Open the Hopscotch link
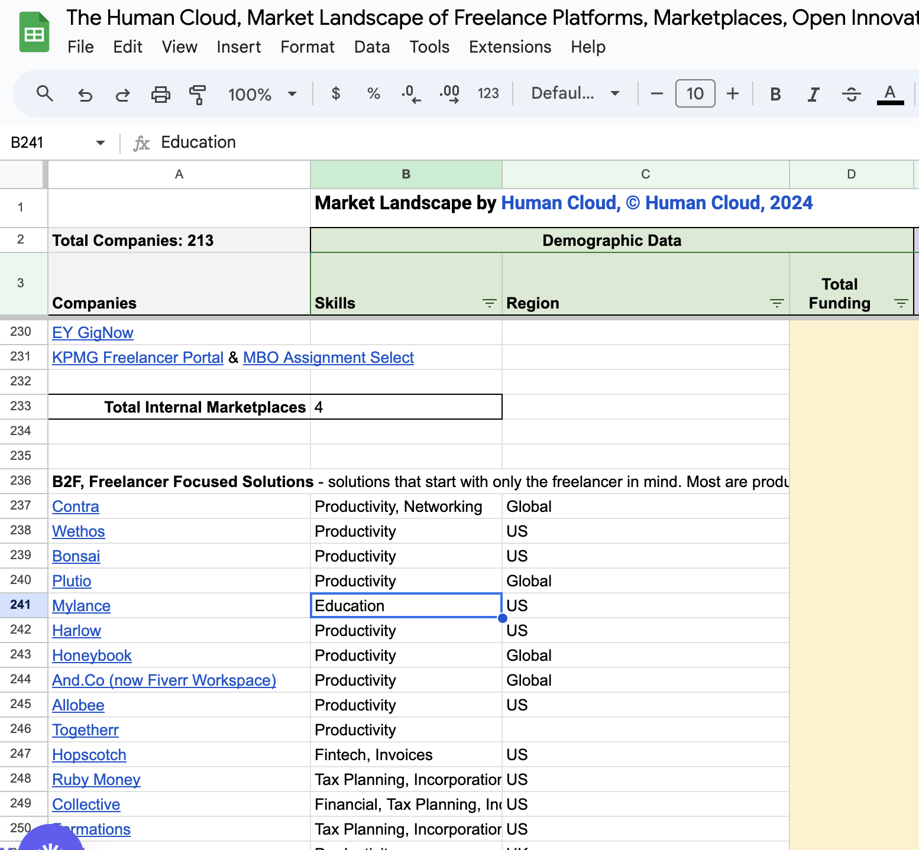This screenshot has width=919, height=850. pos(89,755)
